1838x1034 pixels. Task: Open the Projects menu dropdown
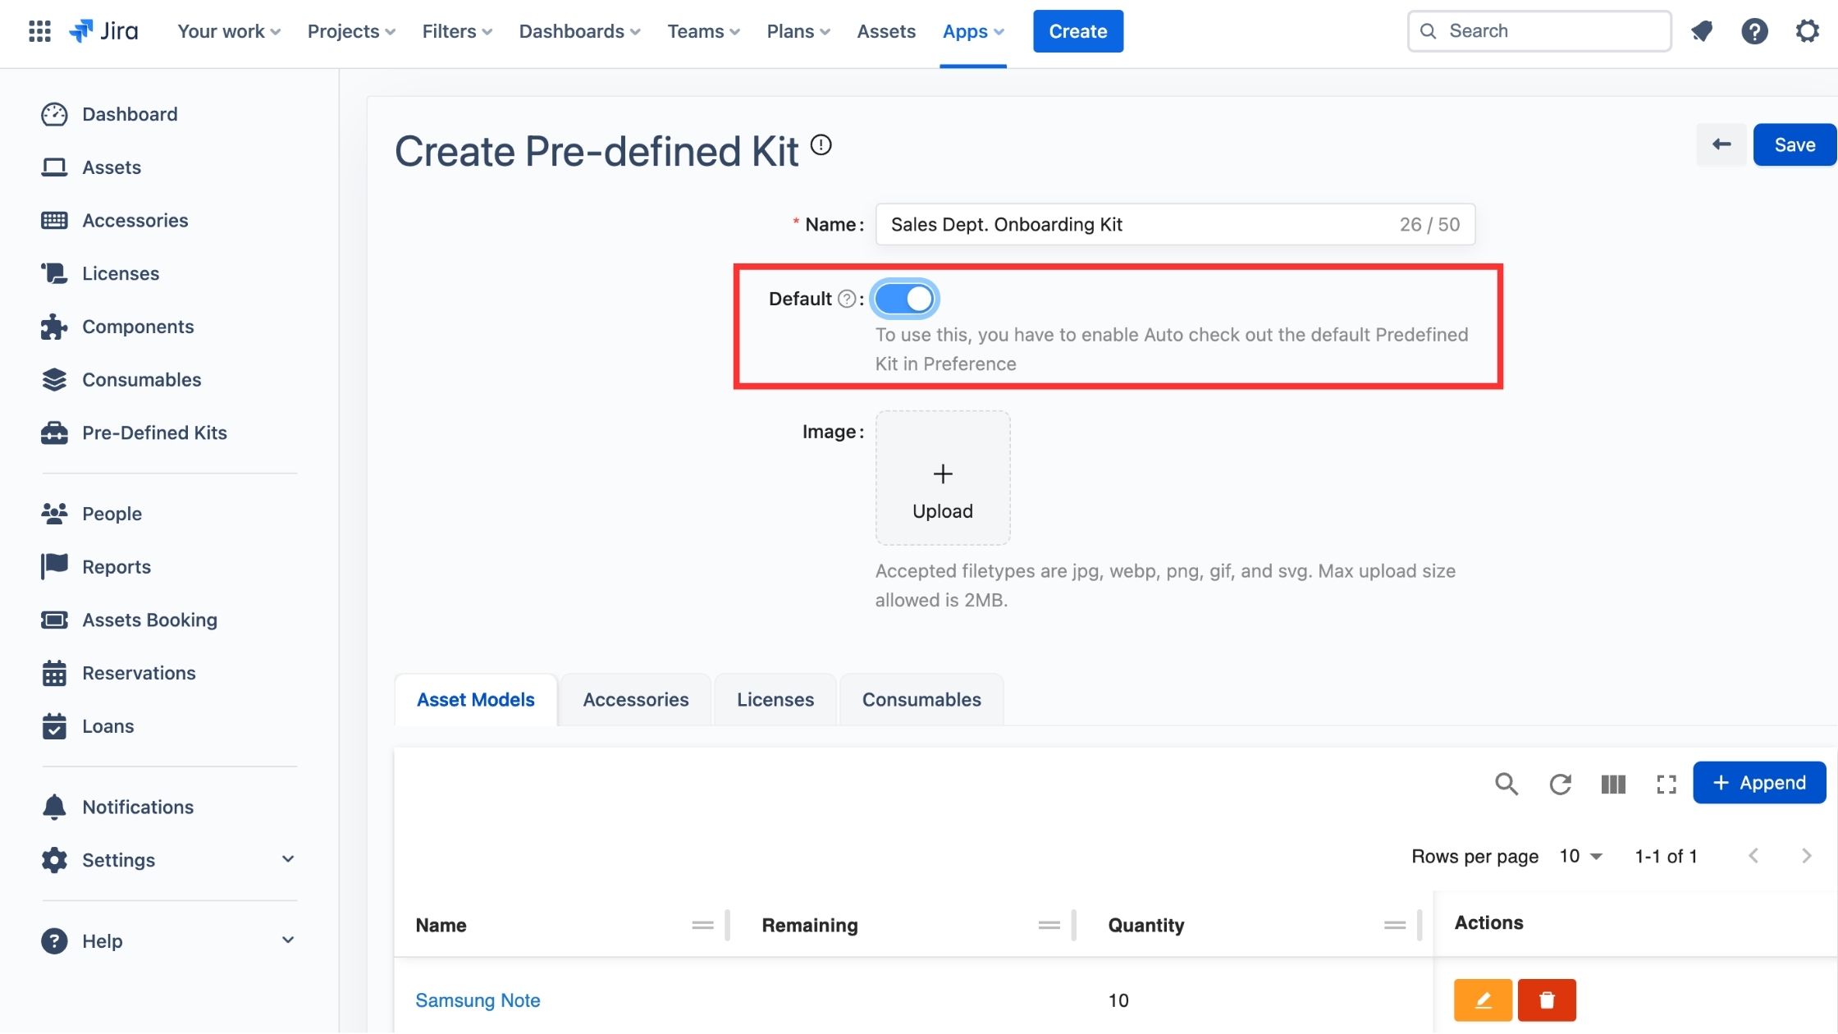[351, 31]
